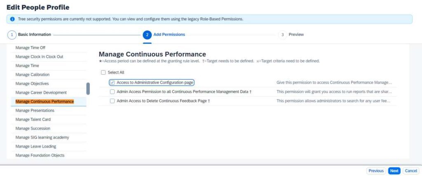This screenshot has height=176, width=422.
Task: Uncheck Access to Administrative Configuration page
Action: (x=112, y=82)
